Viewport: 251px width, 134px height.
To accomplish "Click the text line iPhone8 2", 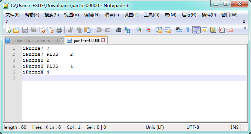I will tap(36, 60).
